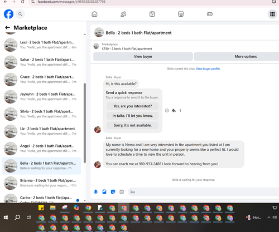Click the listing thumbnail in chat header
Screen dimensions: 279x232
[x=99, y=32]
